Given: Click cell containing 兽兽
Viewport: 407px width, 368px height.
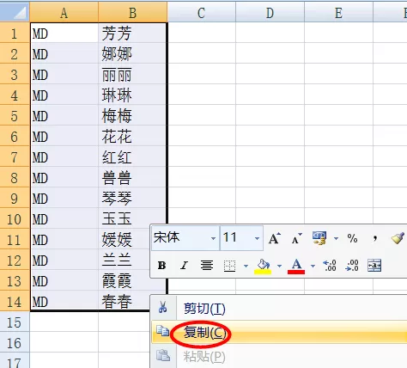Looking at the screenshot, I should pyautogui.click(x=132, y=178).
